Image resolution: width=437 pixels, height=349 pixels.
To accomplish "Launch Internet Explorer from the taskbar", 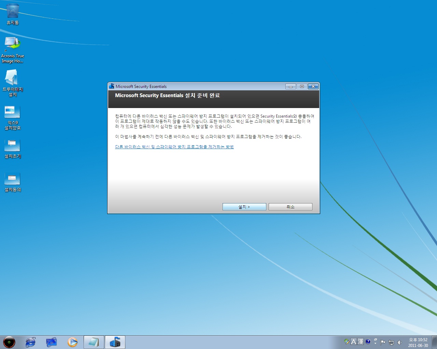I will (30, 342).
